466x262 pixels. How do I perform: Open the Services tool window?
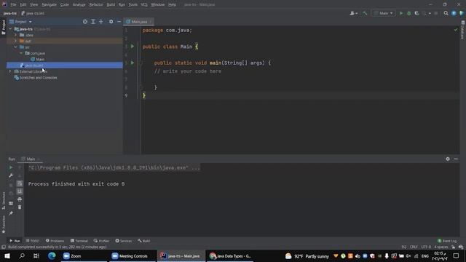pyautogui.click(x=124, y=241)
